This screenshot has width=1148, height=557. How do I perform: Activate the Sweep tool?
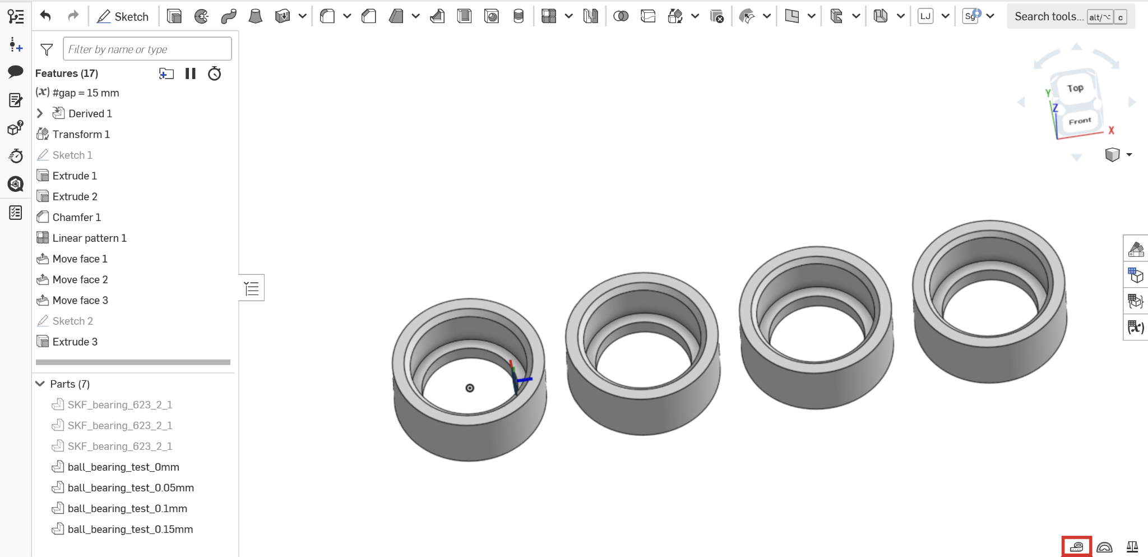[228, 16]
